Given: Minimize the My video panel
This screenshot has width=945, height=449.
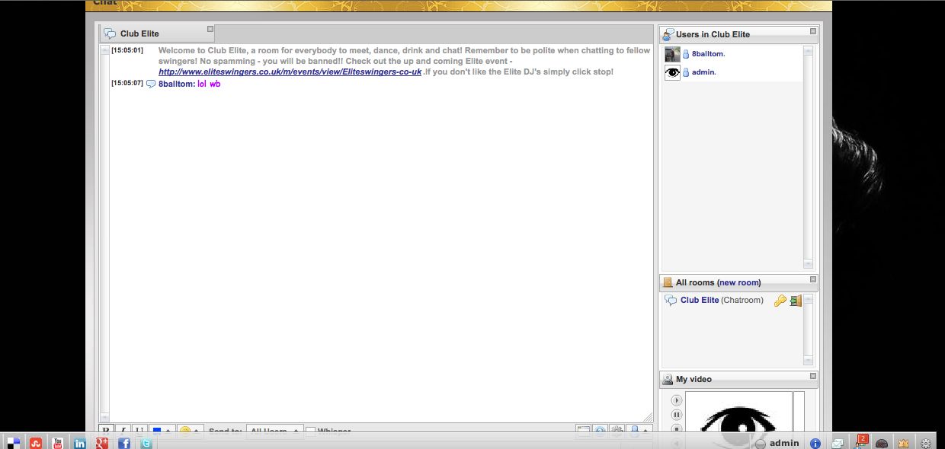Looking at the screenshot, I should coord(813,376).
